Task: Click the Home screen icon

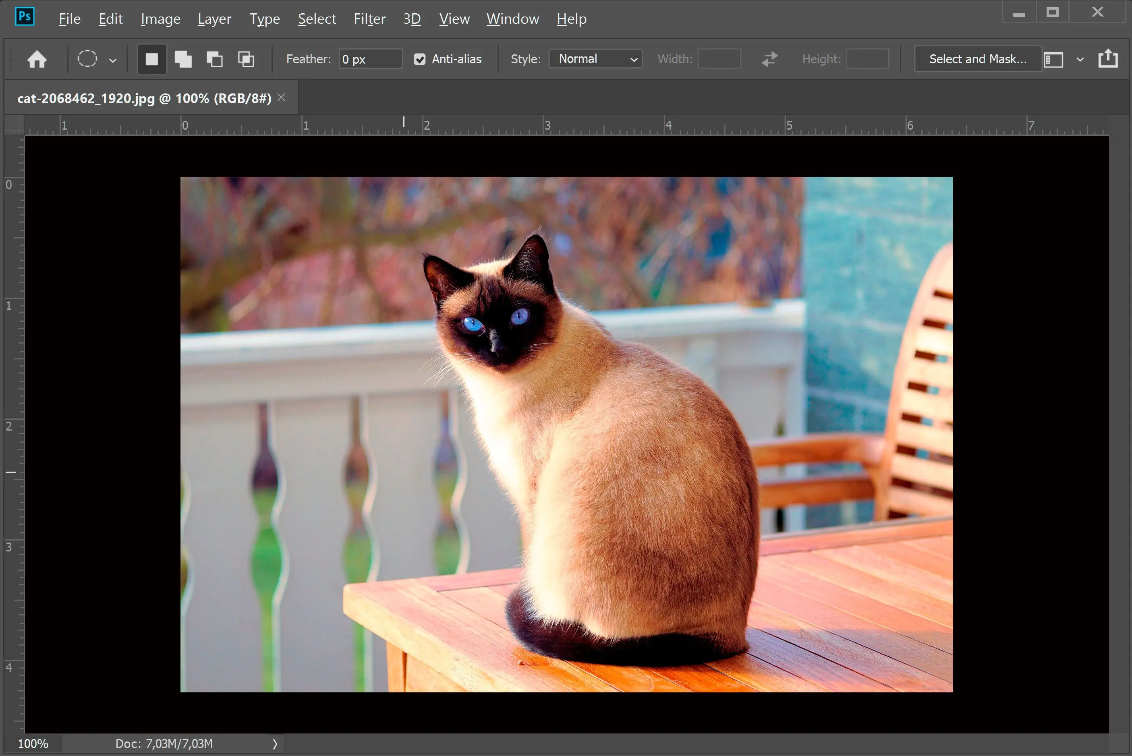Action: 37,59
